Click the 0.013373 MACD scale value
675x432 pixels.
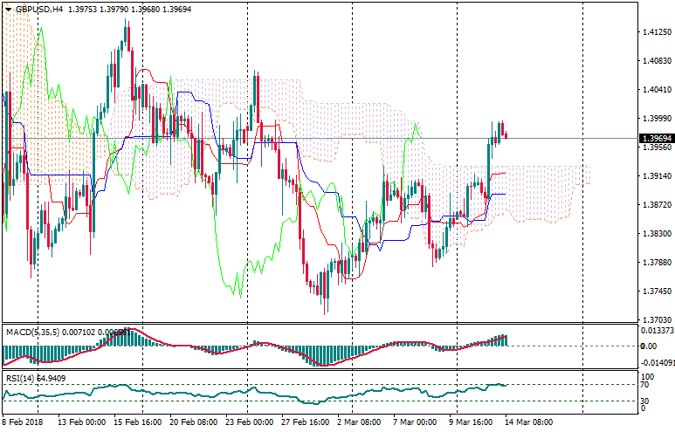coord(655,330)
